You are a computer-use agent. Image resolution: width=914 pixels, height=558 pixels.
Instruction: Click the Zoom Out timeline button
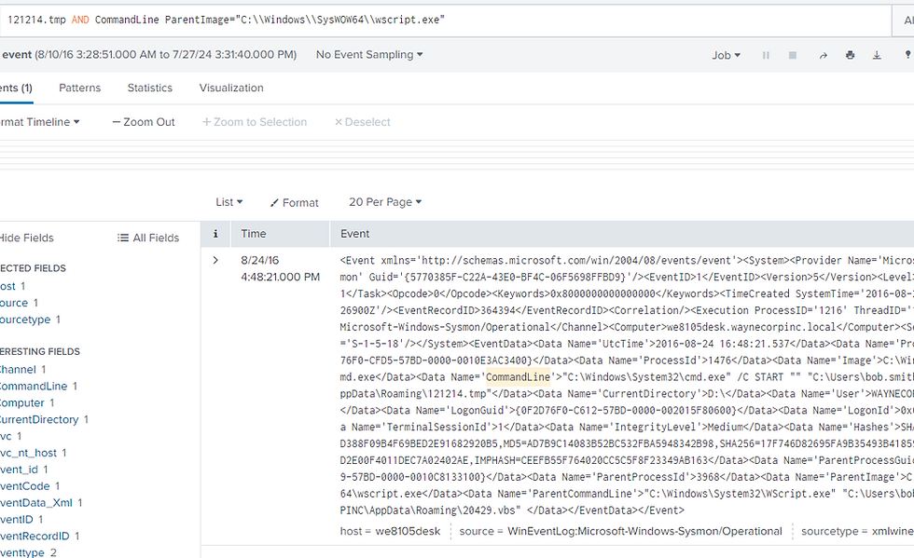pos(144,122)
